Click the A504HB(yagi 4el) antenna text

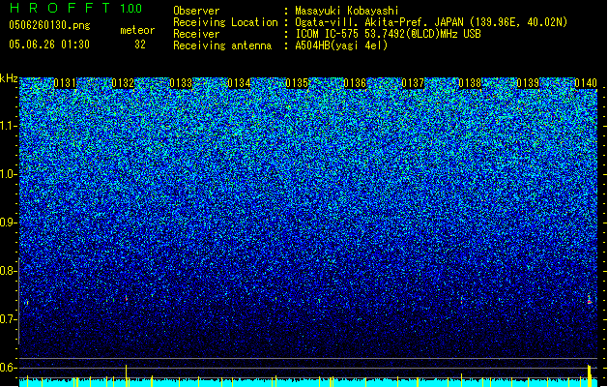(341, 45)
